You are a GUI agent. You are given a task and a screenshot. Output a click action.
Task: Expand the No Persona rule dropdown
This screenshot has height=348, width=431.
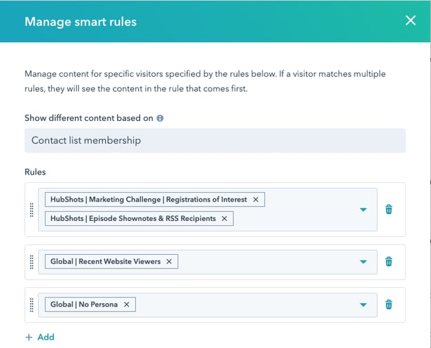tap(363, 304)
